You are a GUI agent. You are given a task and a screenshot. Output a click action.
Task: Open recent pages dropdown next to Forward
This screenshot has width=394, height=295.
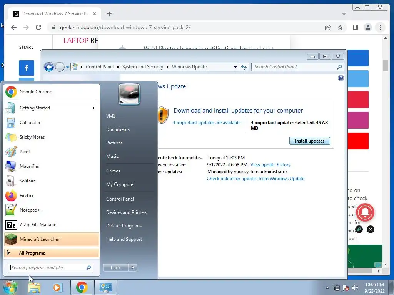[67, 67]
